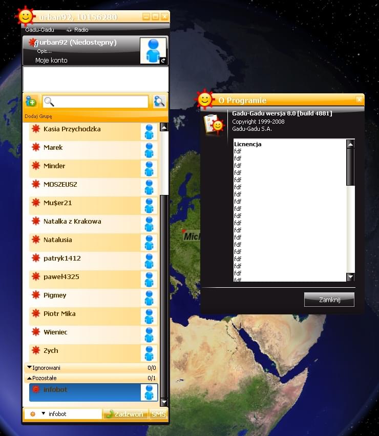This screenshot has width=379, height=436.
Task: Minimize the main Gadu-Gadu window
Action: tap(146, 17)
